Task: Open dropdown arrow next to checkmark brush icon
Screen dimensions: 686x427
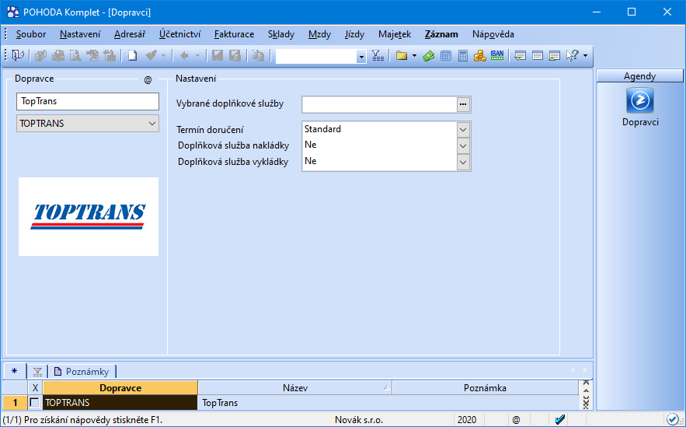Action: coord(164,56)
